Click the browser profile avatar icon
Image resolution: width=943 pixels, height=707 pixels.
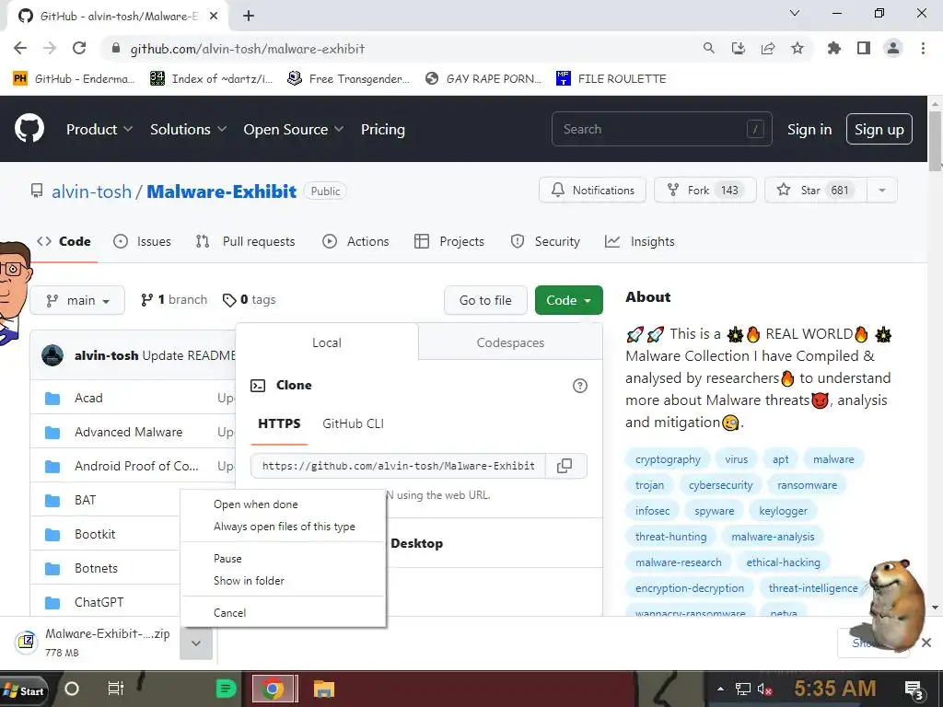coord(893,49)
